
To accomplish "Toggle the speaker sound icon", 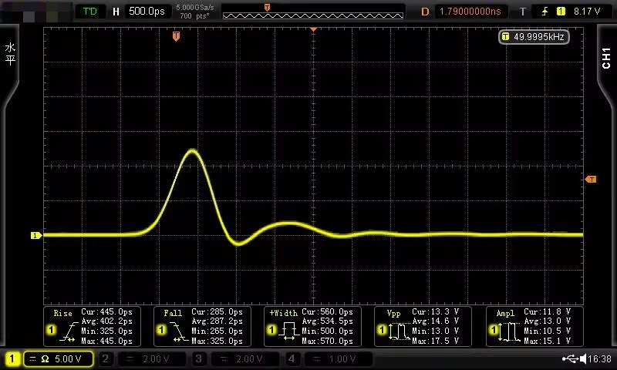I will click(x=583, y=358).
